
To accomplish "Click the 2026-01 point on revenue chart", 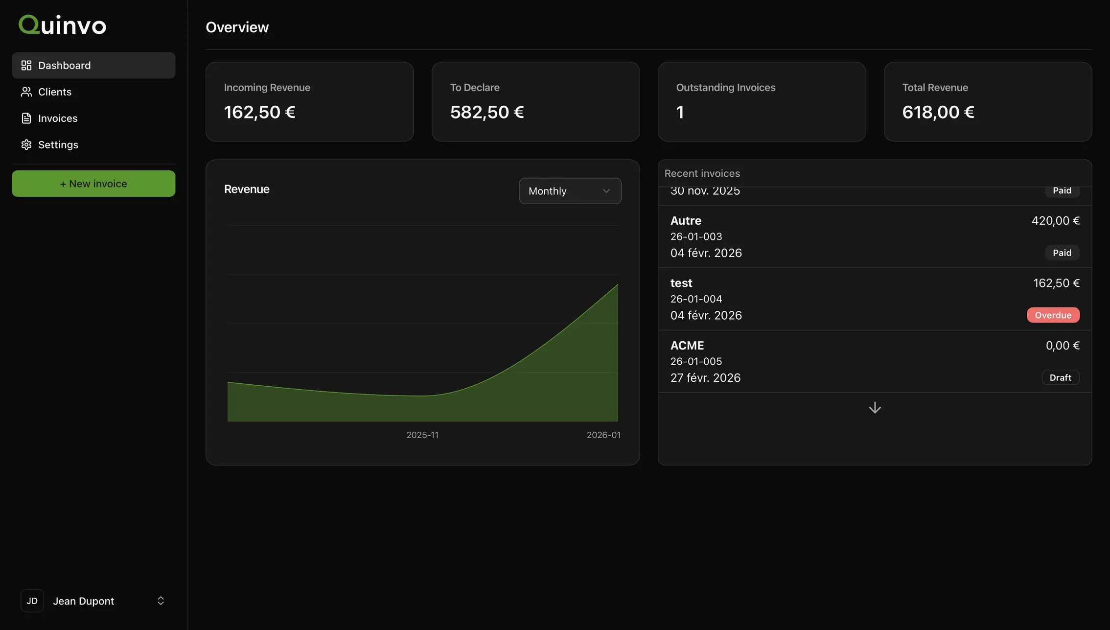I will 618,284.
